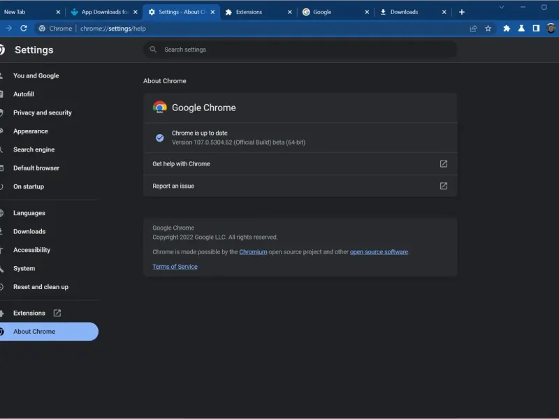Close the Google tab
This screenshot has height=419, width=559.
click(367, 12)
